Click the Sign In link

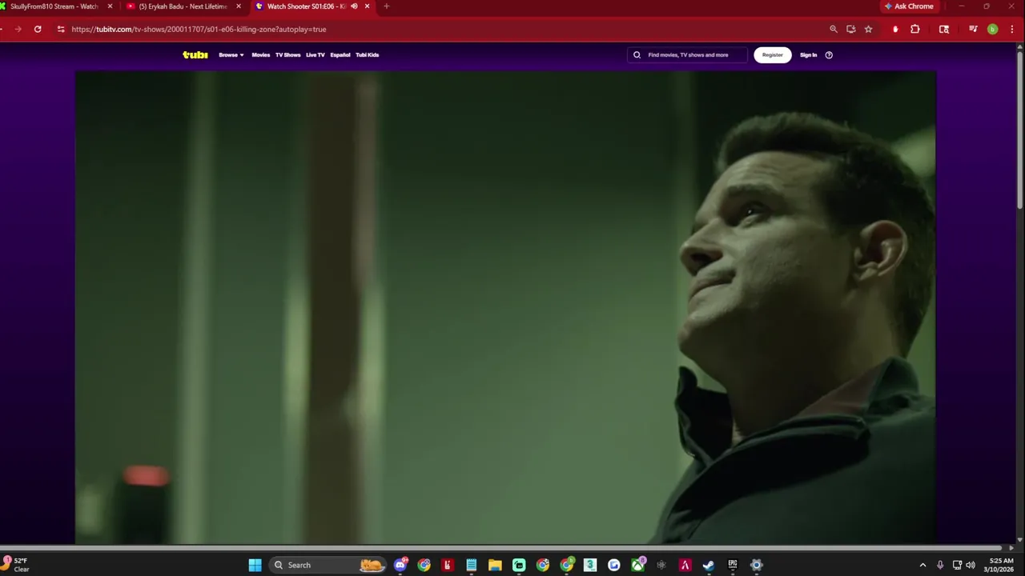pos(808,55)
